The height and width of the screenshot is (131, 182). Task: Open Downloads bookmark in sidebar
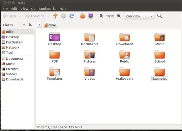coord(18,79)
